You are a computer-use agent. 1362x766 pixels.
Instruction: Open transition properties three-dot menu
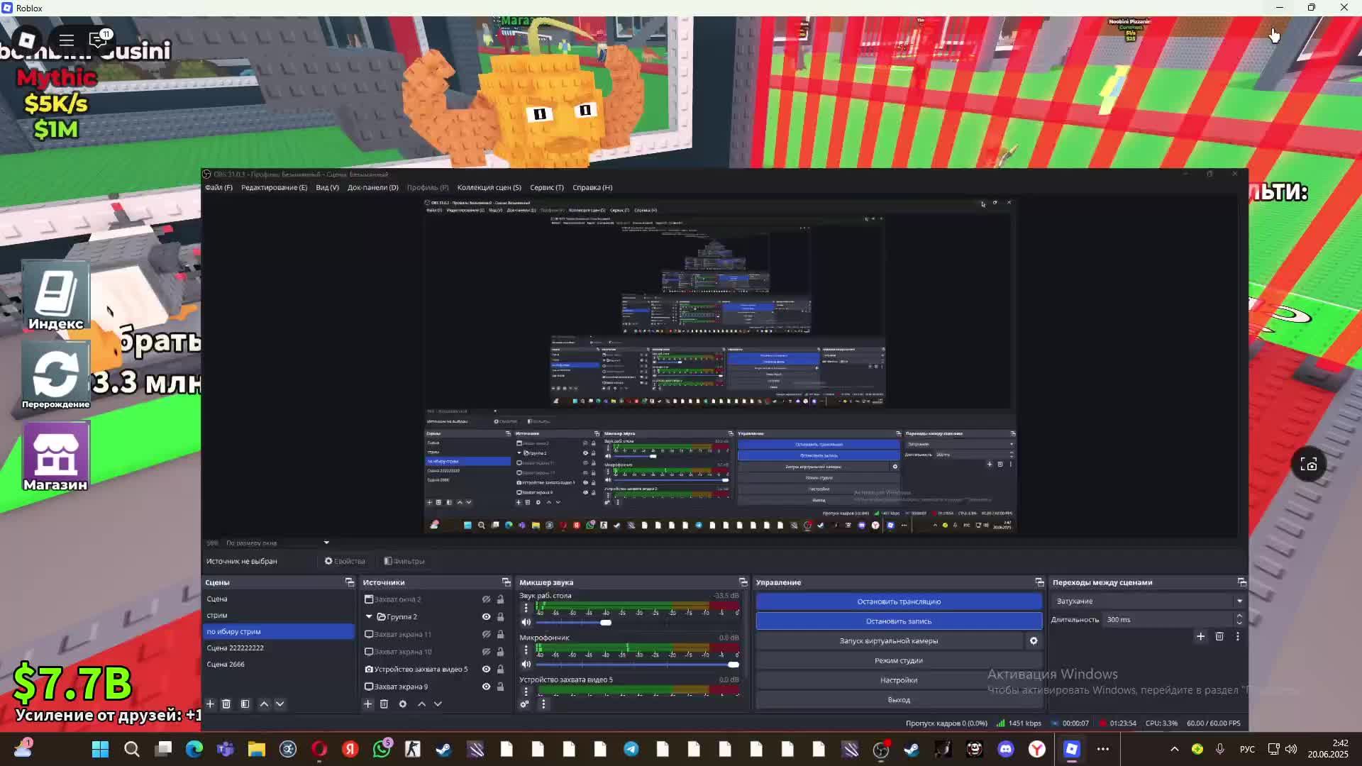[x=1238, y=636]
